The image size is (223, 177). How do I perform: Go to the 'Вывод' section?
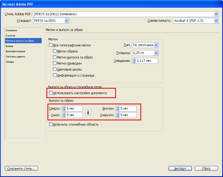click(x=23, y=46)
